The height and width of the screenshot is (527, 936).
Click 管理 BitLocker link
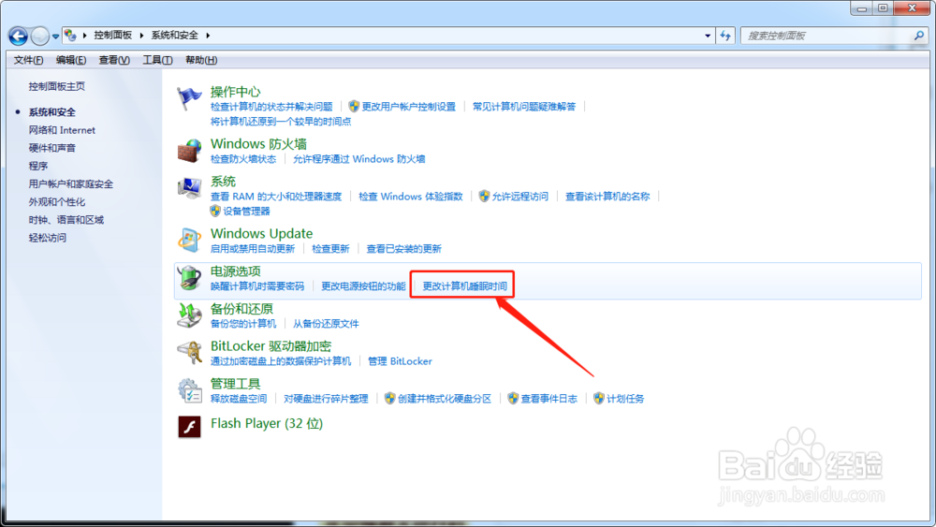[400, 361]
